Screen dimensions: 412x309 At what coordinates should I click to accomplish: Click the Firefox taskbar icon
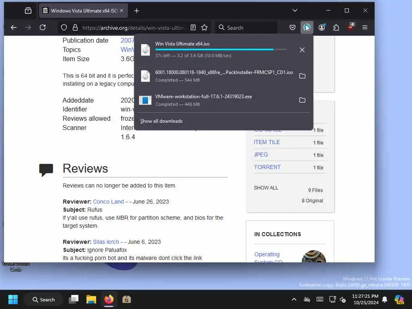pyautogui.click(x=109, y=299)
